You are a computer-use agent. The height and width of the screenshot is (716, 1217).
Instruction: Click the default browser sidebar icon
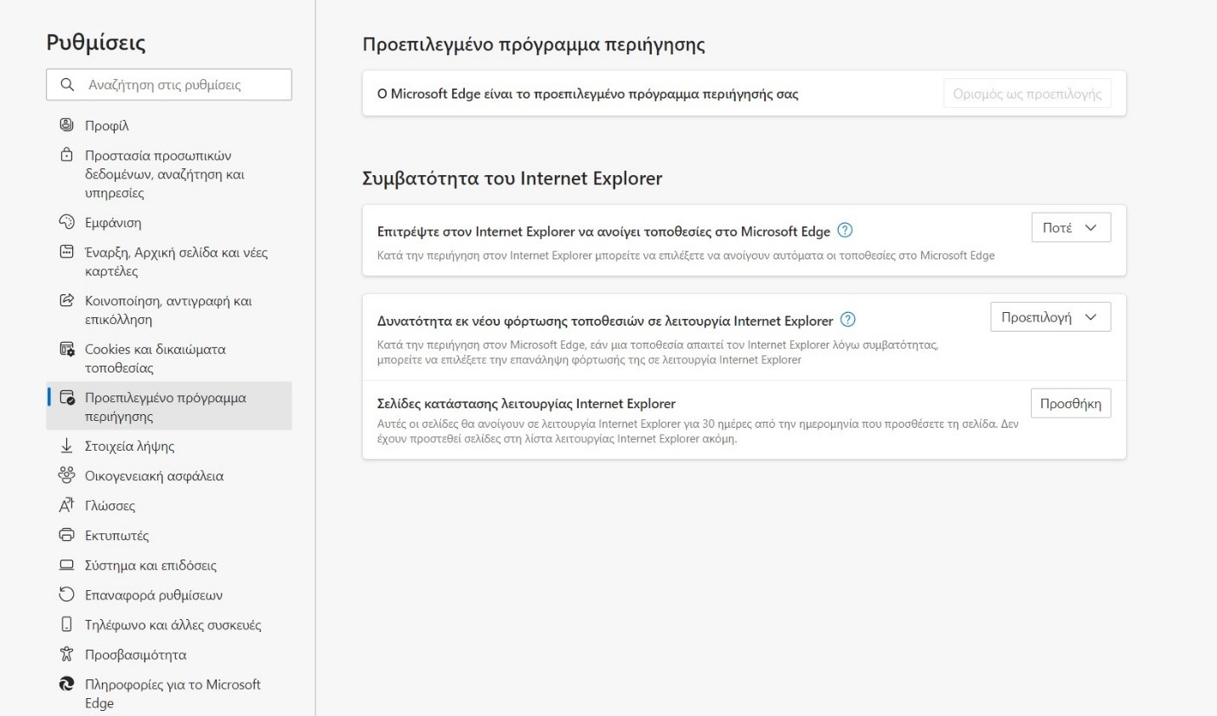tap(66, 397)
